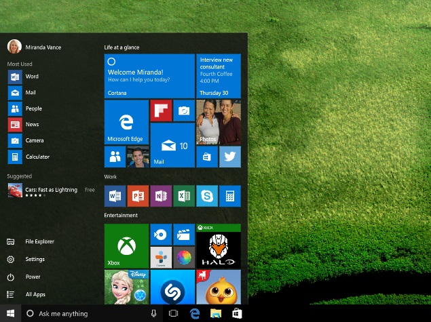The height and width of the screenshot is (322, 431).
Task: Open Task View from the taskbar
Action: (173, 313)
